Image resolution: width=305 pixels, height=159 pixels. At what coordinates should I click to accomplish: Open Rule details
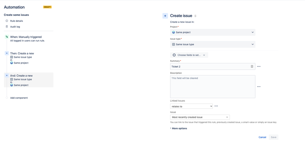click(16, 21)
